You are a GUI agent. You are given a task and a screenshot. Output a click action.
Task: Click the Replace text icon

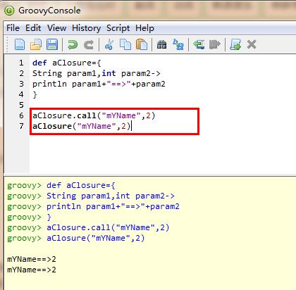coord(178,44)
